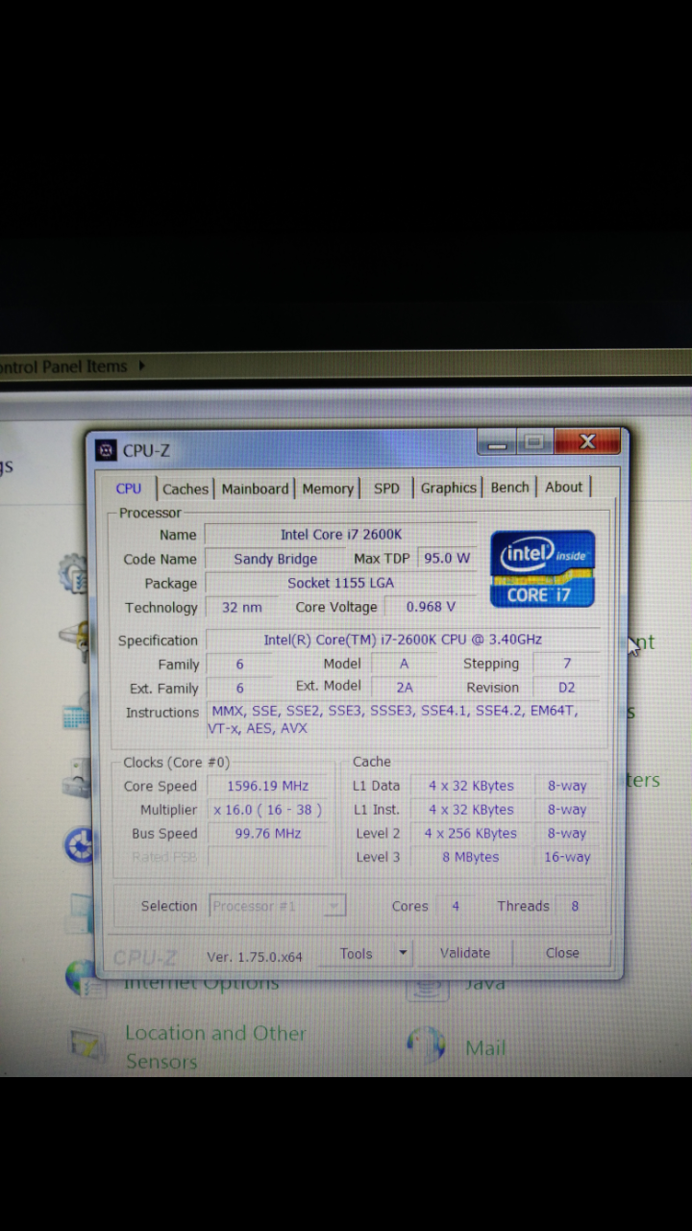Open the Bench tab
The width and height of the screenshot is (692, 1231).
click(509, 488)
